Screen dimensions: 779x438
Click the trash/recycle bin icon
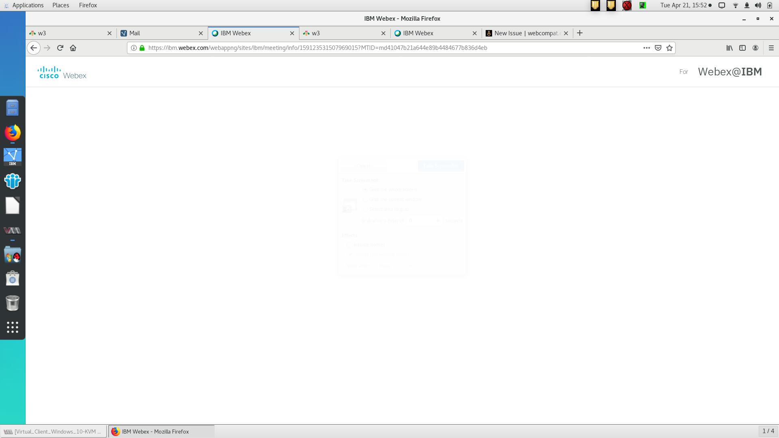pyautogui.click(x=12, y=303)
